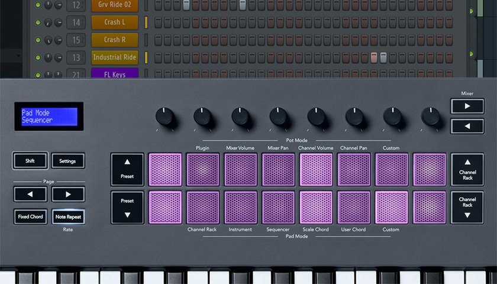
Task: Click the pot knob above Mixer Volume label
Action: [241, 117]
